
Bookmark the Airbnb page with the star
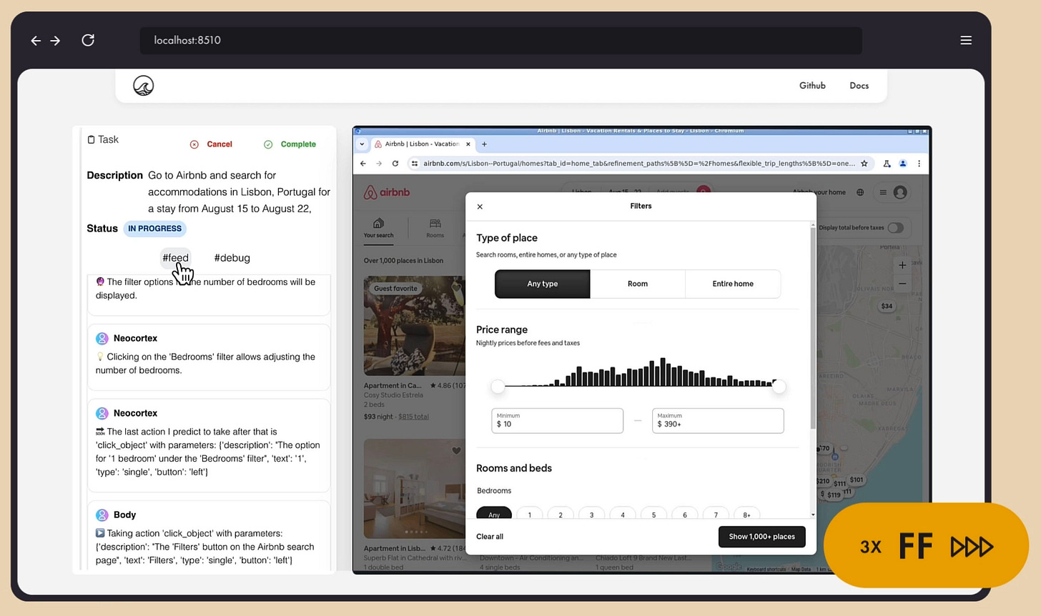pyautogui.click(x=864, y=164)
